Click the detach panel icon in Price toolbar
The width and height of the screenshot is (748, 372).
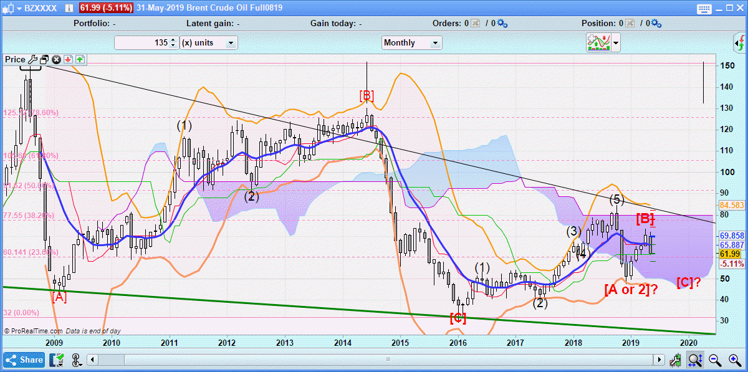[44, 60]
